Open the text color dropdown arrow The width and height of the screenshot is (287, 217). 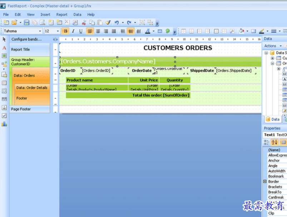(x=154, y=31)
